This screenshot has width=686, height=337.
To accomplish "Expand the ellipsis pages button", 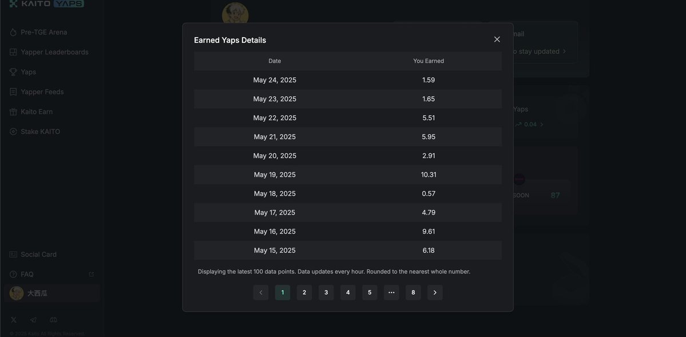I will pos(391,292).
